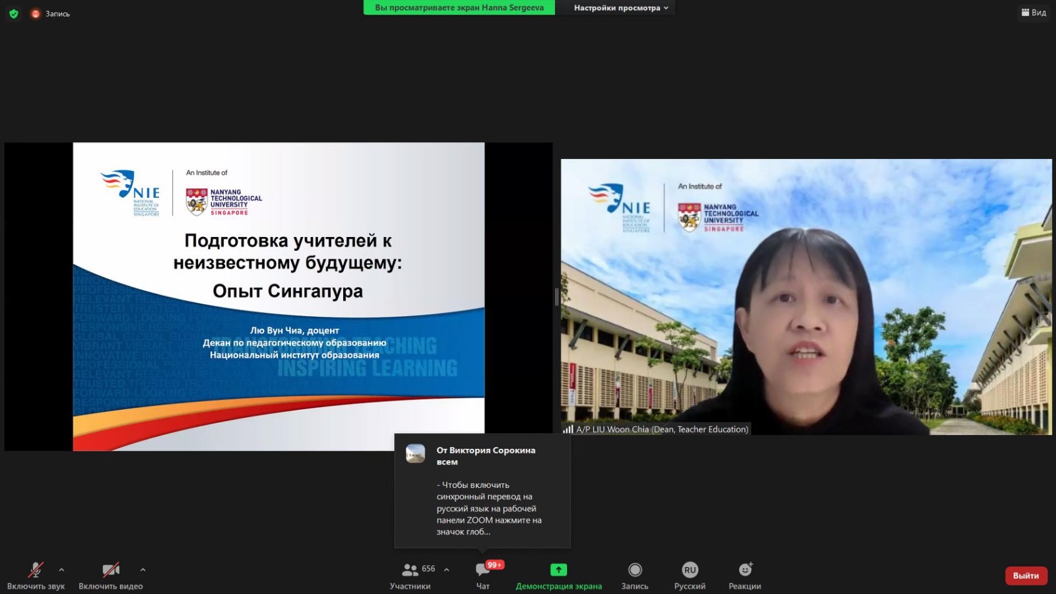This screenshot has height=594, width=1056.
Task: Expand the audio options chevron next to Включить звук
Action: pyautogui.click(x=61, y=569)
